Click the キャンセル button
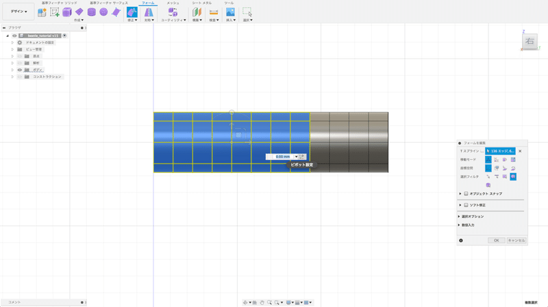The width and height of the screenshot is (548, 307). click(x=516, y=241)
